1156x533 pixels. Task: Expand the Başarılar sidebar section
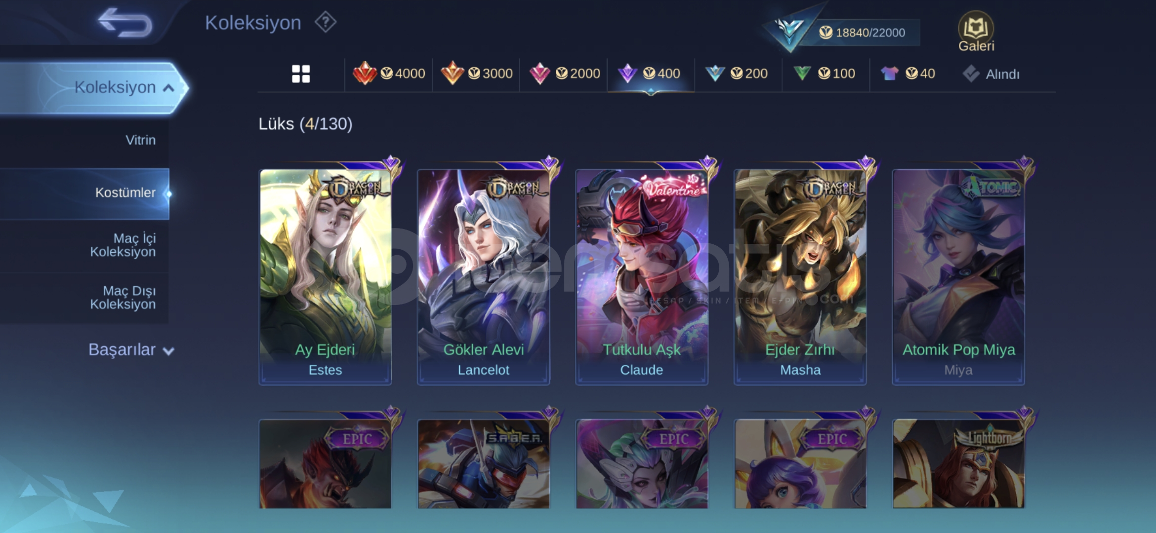(x=131, y=349)
